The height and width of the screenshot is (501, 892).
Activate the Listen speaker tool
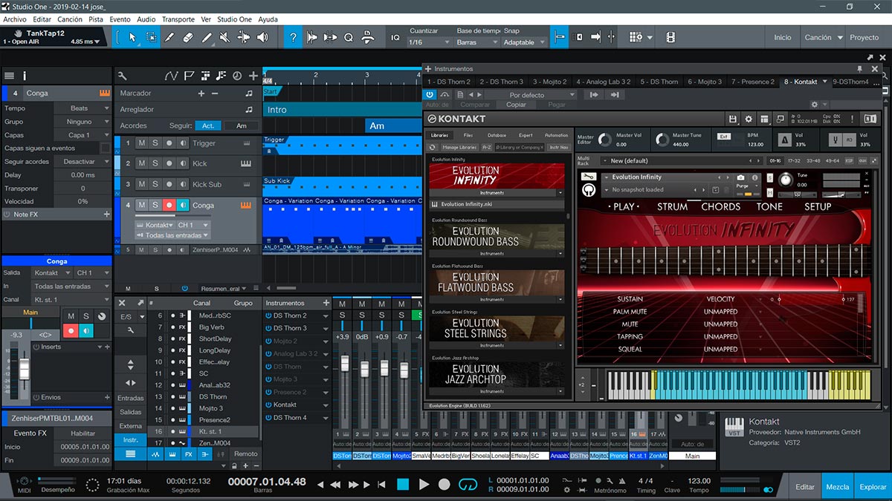[x=262, y=37]
